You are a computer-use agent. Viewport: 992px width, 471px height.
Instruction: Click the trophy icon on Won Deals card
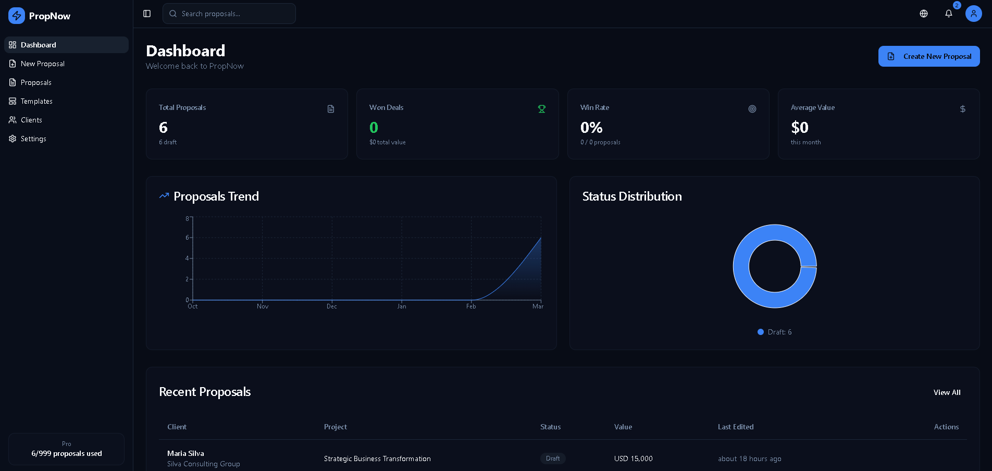(x=542, y=109)
